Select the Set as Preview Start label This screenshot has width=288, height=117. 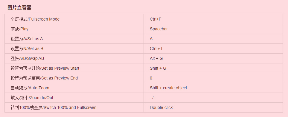coord(45,68)
